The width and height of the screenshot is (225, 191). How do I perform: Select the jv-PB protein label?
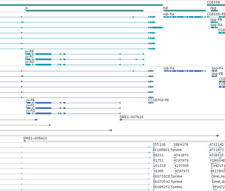click(x=30, y=100)
